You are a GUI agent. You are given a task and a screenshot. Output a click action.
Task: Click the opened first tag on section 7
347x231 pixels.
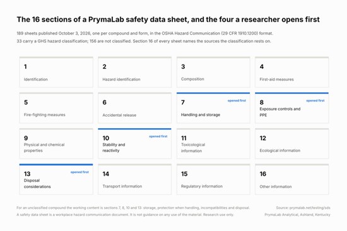click(x=237, y=100)
